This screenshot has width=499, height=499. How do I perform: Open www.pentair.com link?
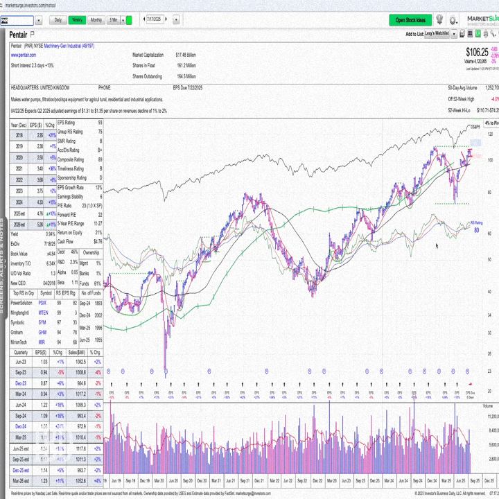coord(24,55)
